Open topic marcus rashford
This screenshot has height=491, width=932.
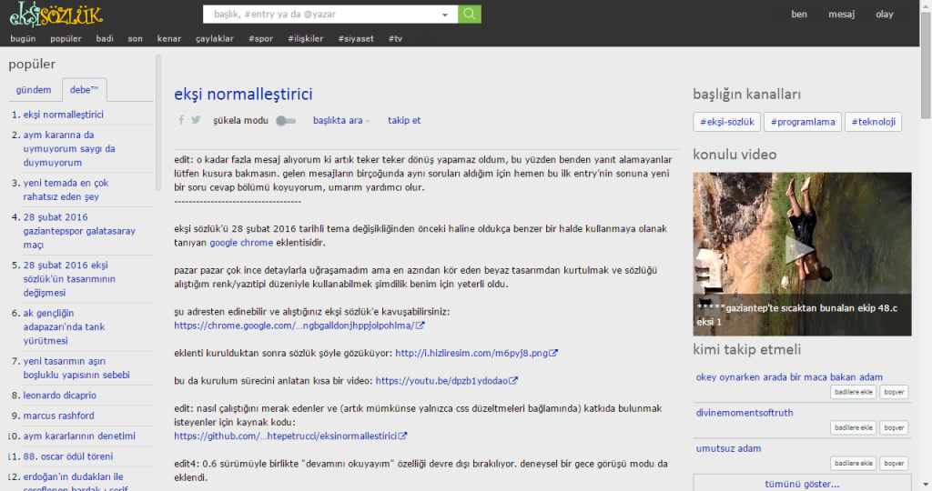coord(58,416)
